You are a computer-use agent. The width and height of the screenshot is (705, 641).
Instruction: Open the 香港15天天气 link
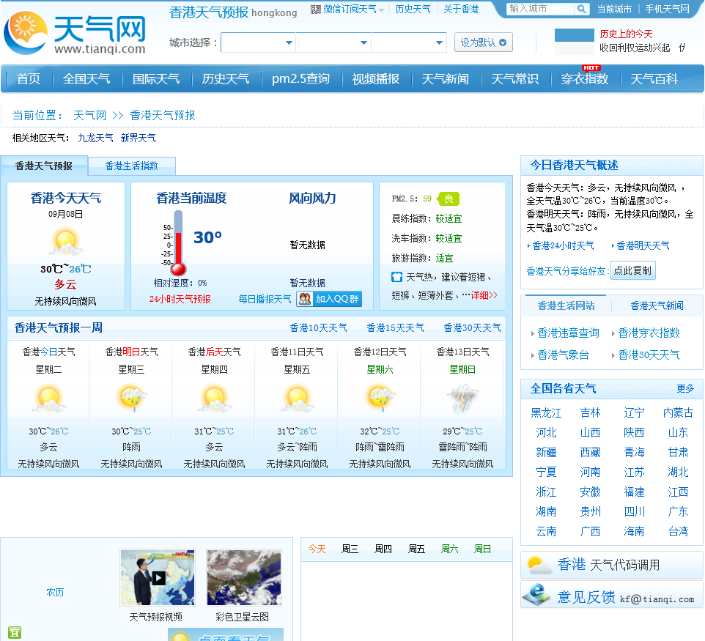(x=395, y=328)
